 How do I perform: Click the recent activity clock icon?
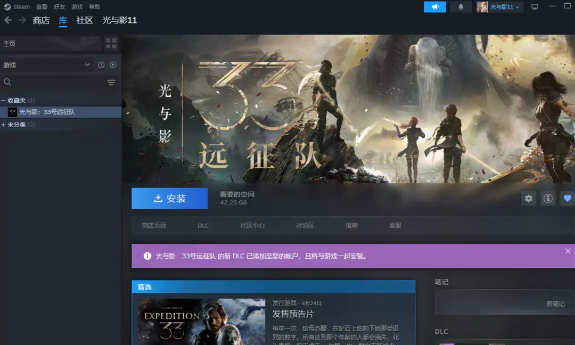[x=101, y=65]
